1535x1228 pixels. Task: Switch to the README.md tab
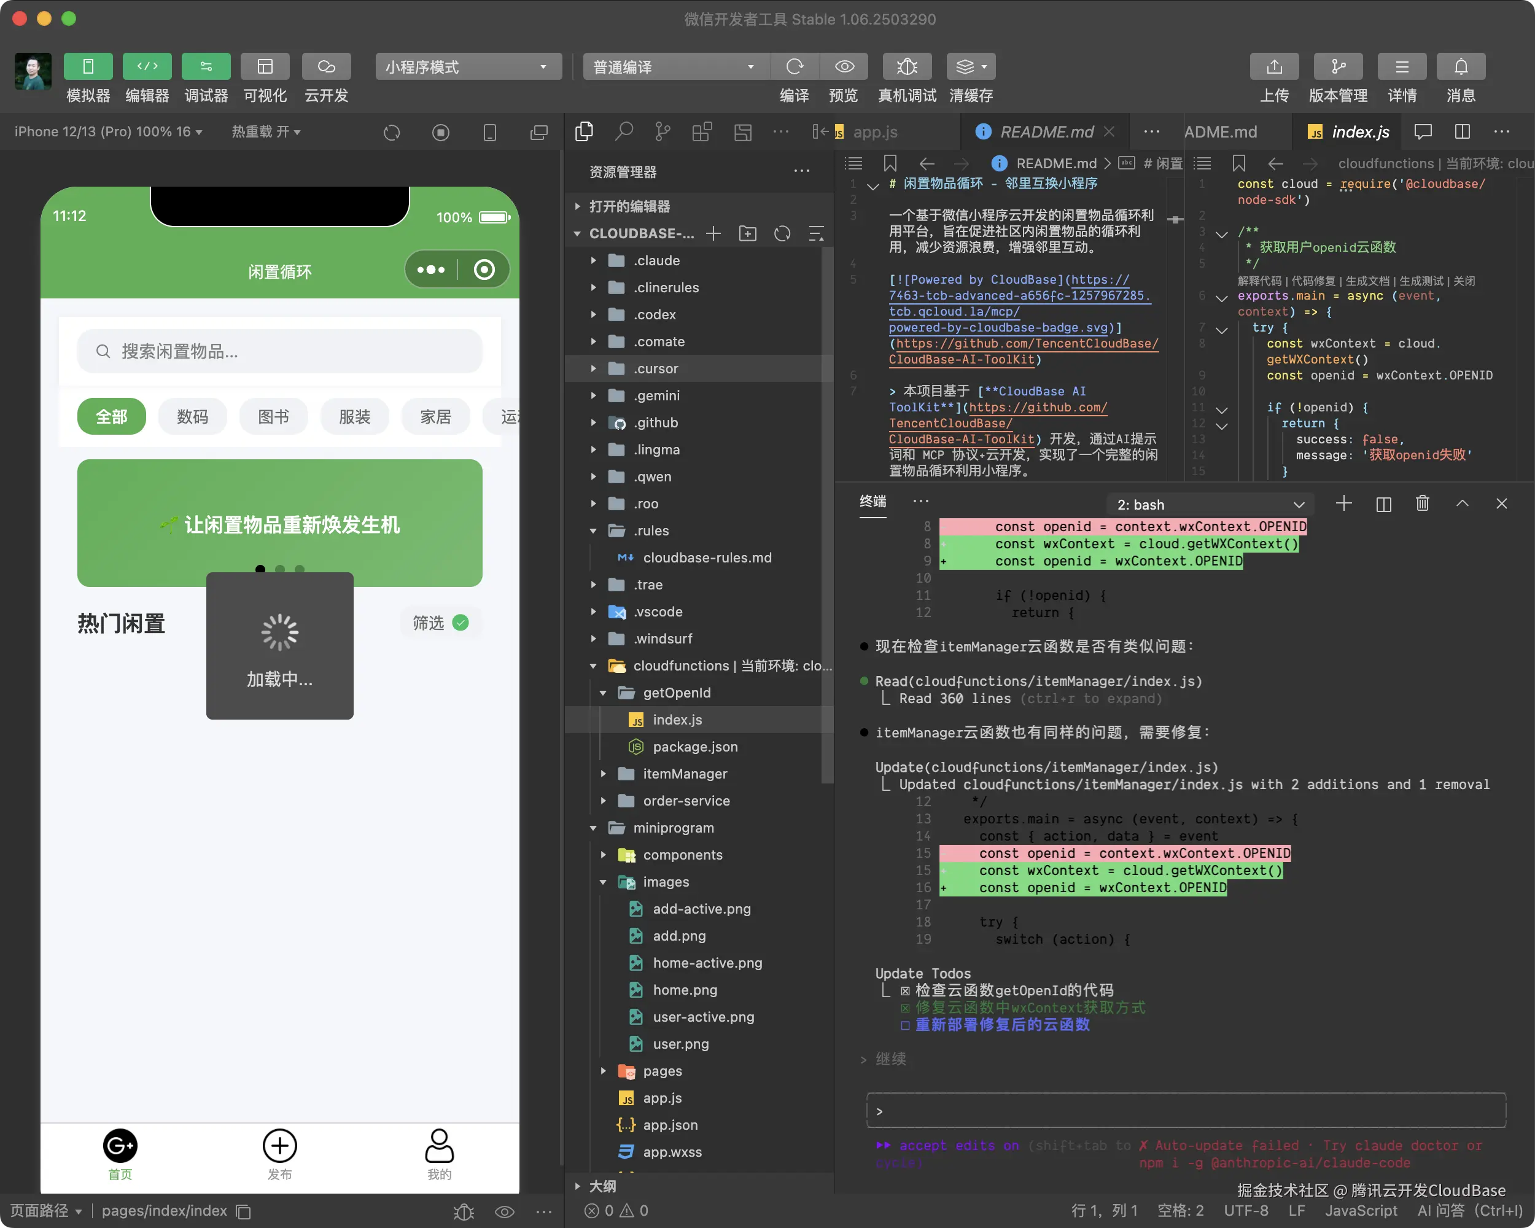1047,131
